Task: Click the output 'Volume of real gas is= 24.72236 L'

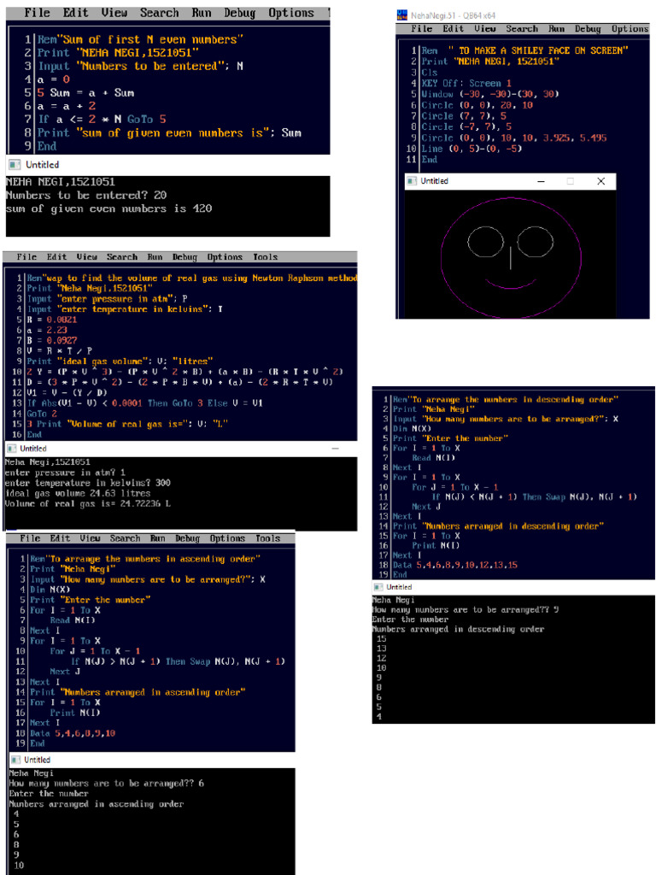Action: 88,503
